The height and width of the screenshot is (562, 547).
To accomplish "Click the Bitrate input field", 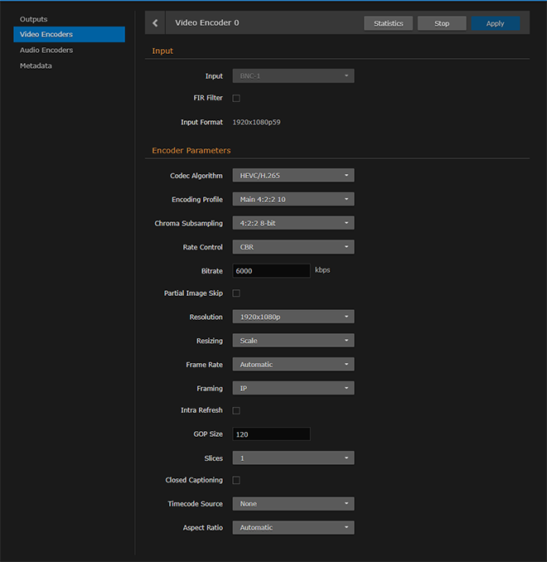I will (271, 270).
